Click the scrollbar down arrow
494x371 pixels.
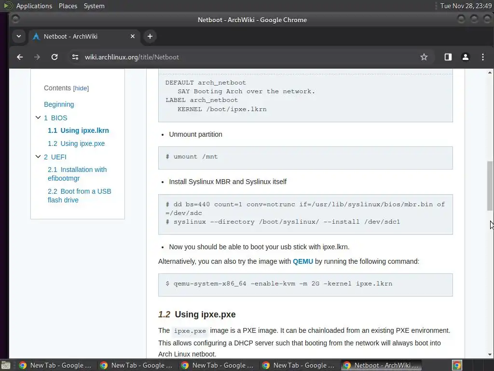(490, 355)
